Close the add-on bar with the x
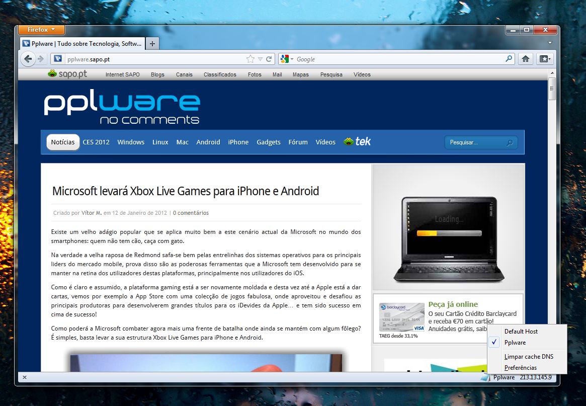 point(25,377)
